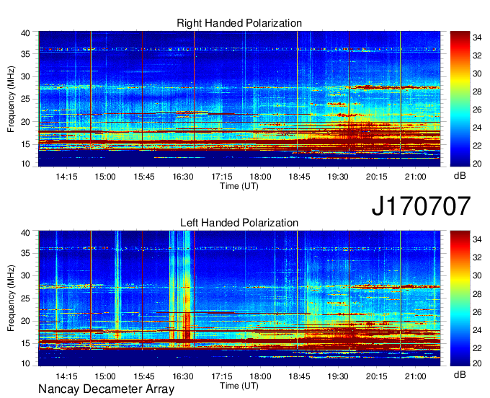Click Time (UT) label of Left Handed plot
The width and height of the screenshot is (490, 398).
point(239,386)
